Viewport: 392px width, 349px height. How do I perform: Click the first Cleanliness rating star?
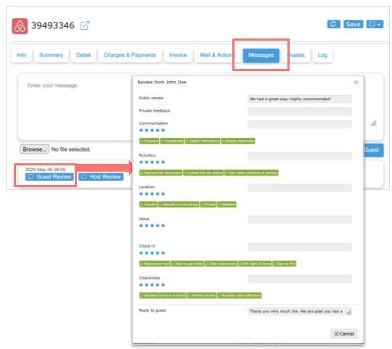142,285
